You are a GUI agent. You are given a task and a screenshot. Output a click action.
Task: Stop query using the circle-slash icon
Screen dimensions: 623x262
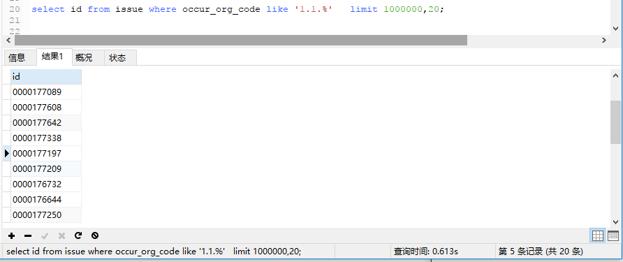pyautogui.click(x=94, y=235)
